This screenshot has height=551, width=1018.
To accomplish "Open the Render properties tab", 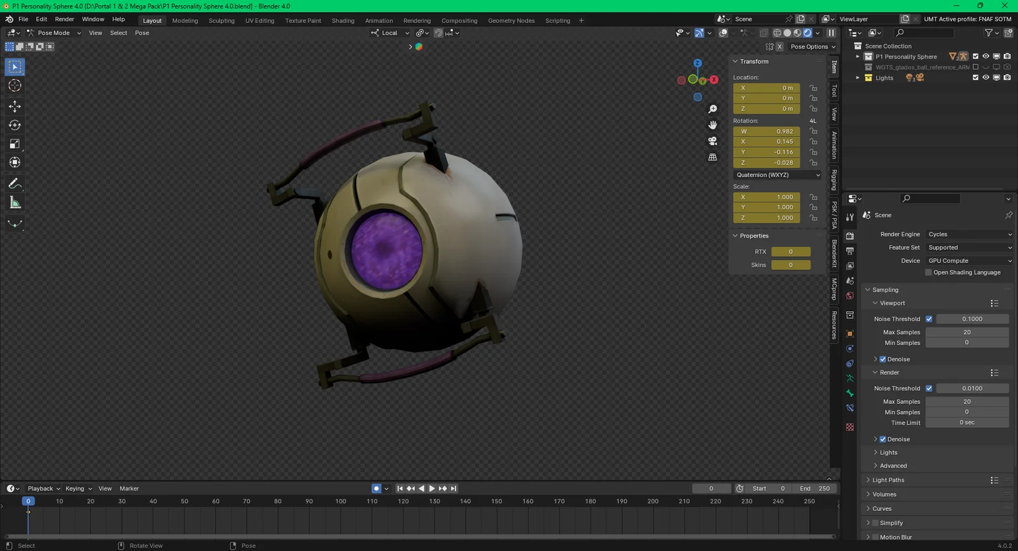I will click(x=850, y=236).
